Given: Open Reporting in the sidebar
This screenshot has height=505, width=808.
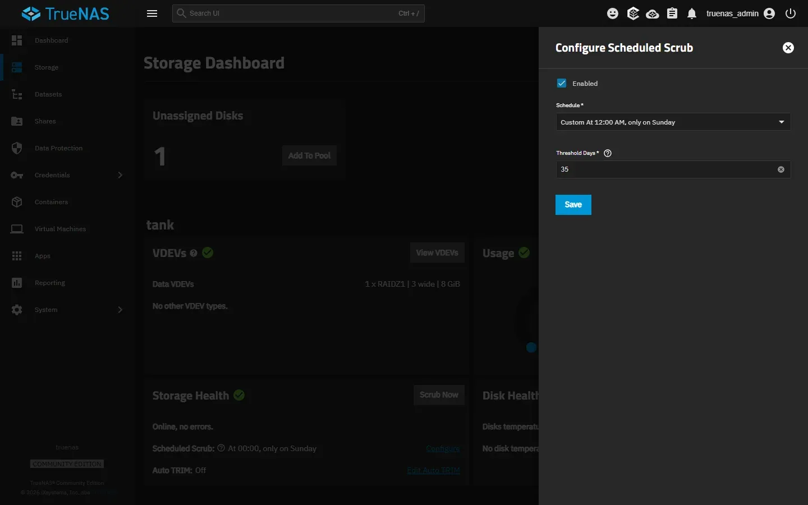Looking at the screenshot, I should click(x=67, y=283).
